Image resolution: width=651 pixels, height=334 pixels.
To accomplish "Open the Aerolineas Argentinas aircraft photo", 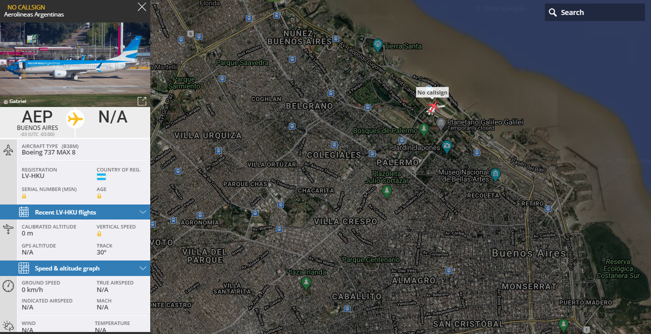I will click(75, 64).
